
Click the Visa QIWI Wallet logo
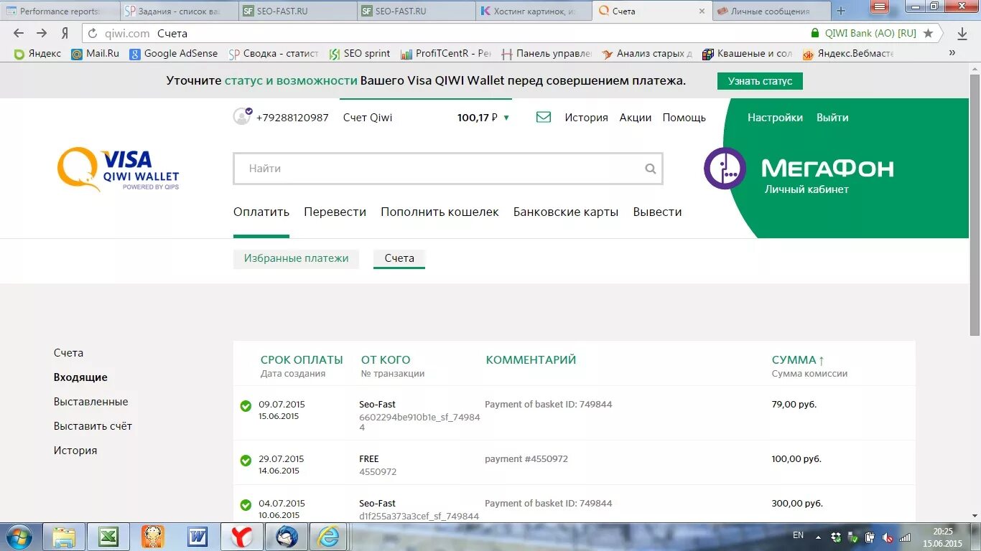[x=118, y=169]
